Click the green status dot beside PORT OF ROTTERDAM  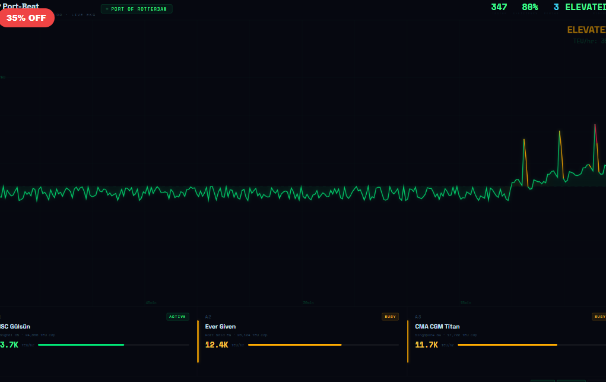tap(107, 8)
